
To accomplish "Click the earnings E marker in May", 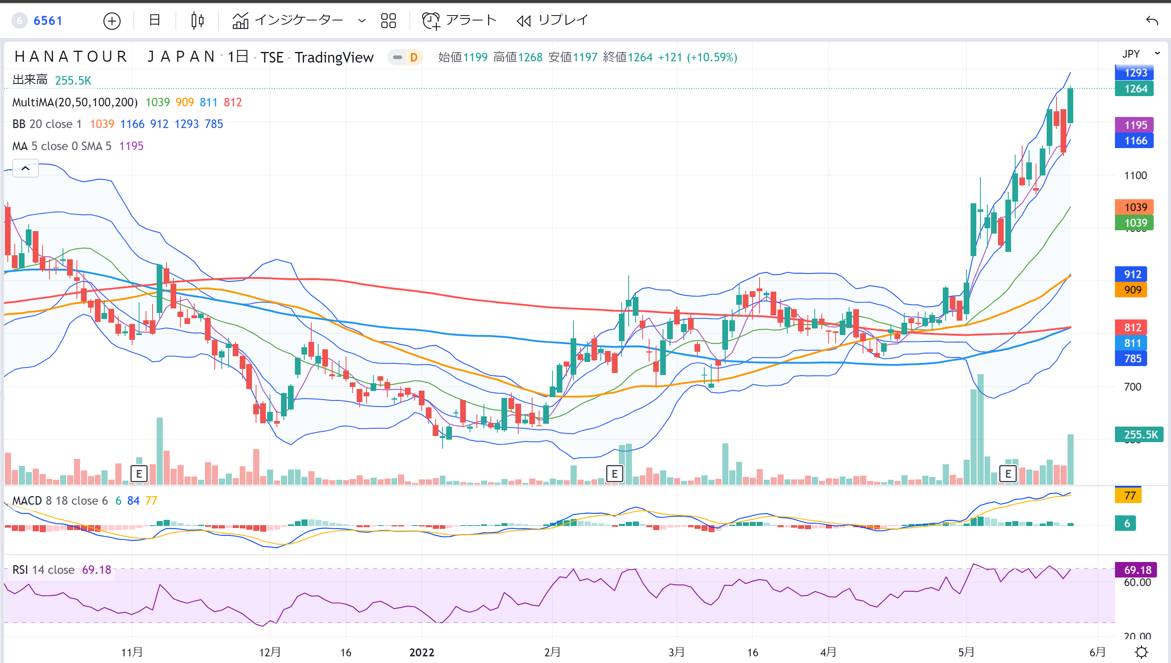I will click(1008, 474).
